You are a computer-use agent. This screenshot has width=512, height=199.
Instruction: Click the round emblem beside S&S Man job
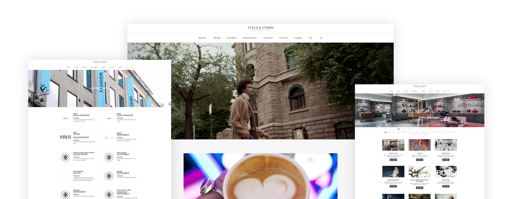(x=109, y=176)
